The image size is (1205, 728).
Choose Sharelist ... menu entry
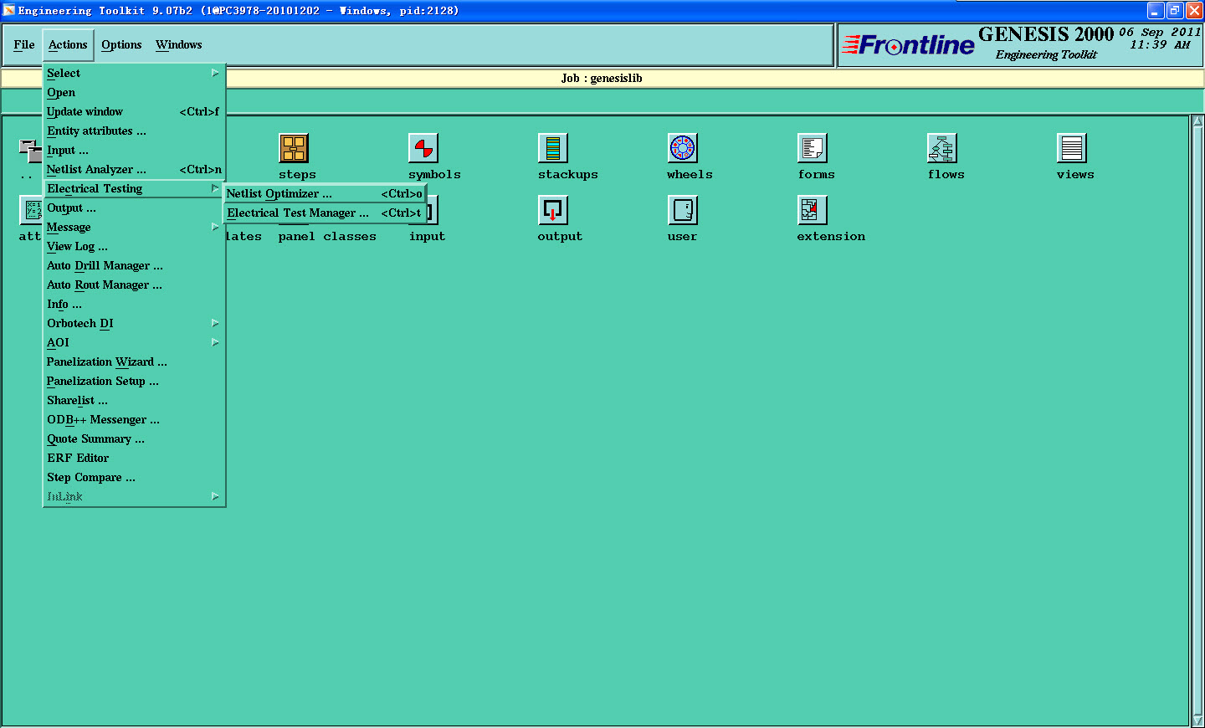pos(134,400)
